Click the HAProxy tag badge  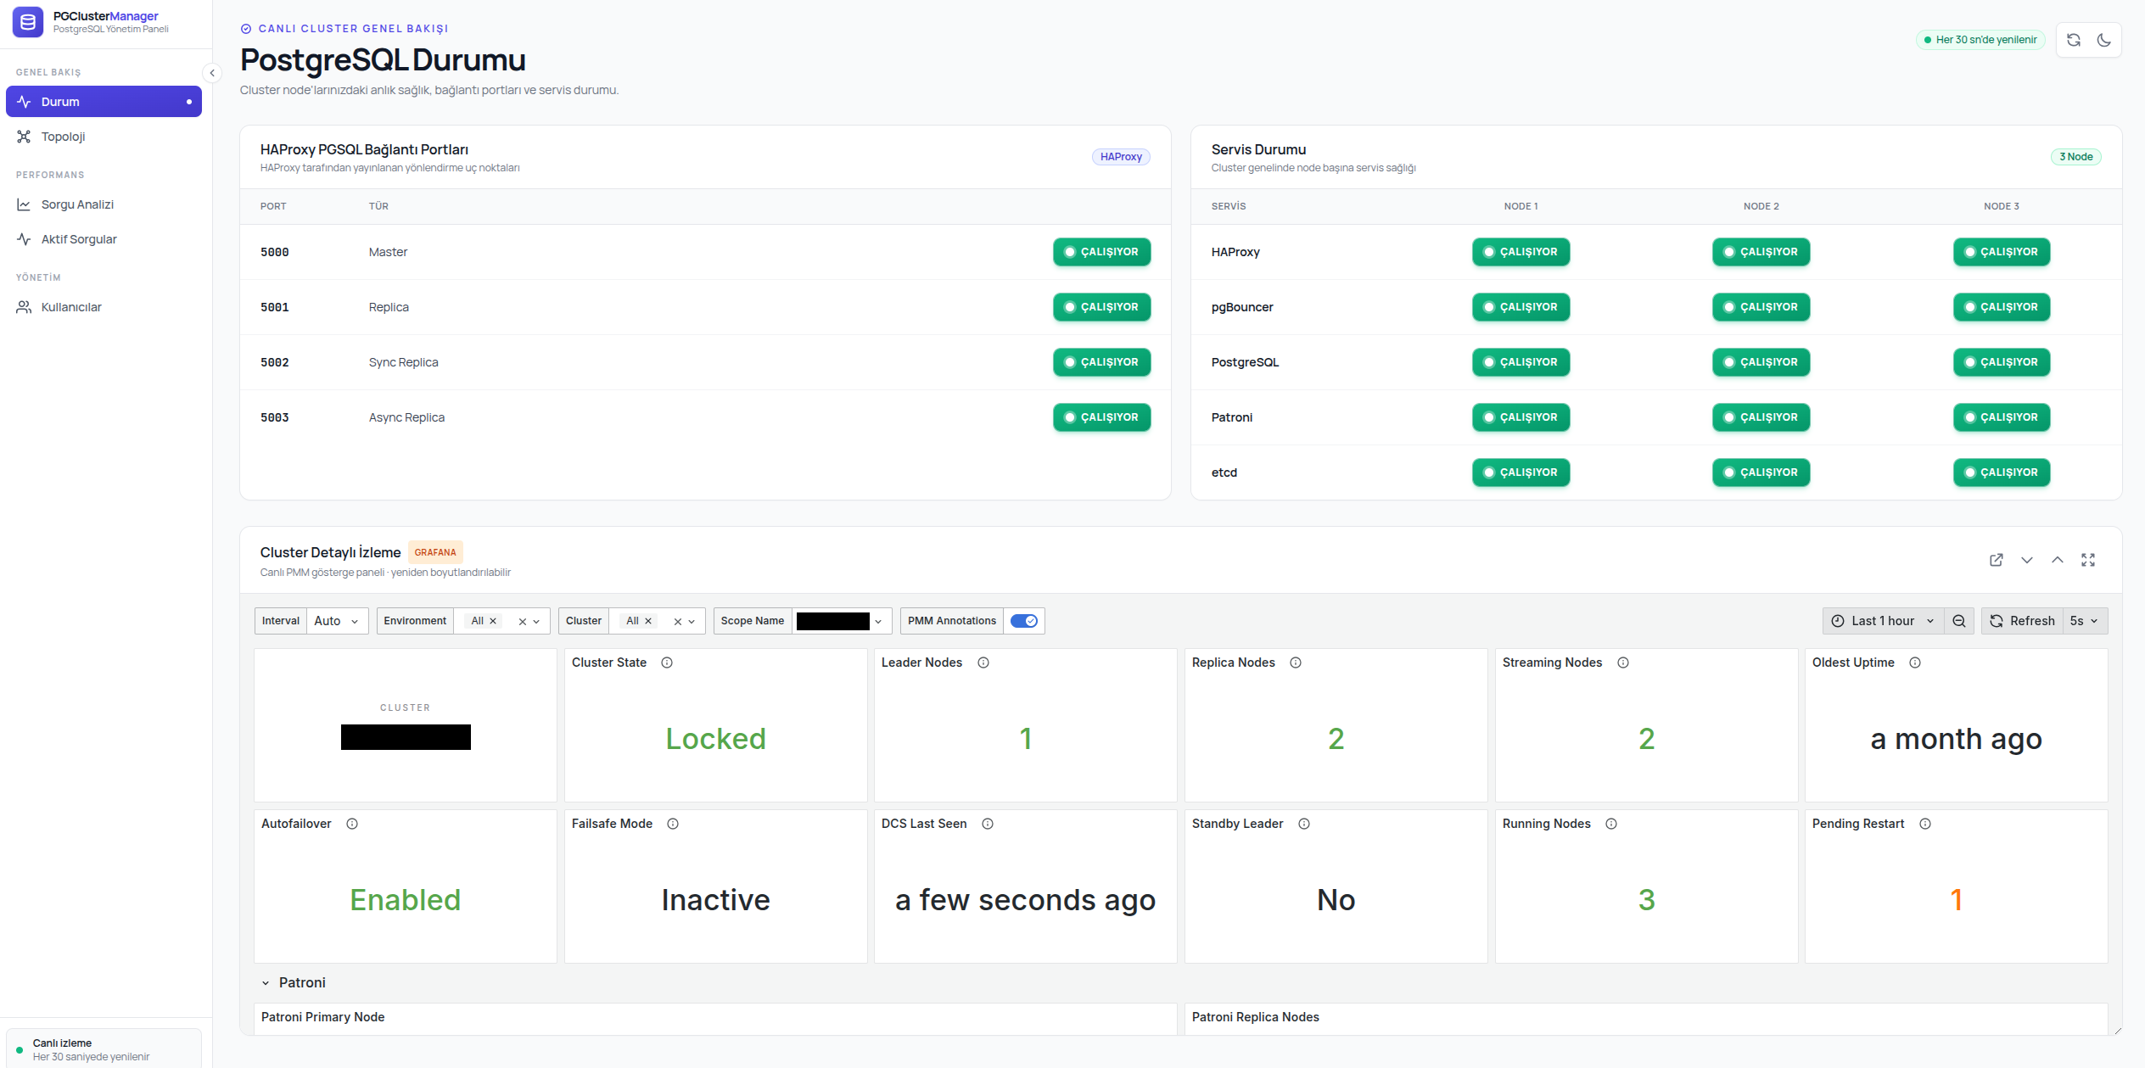coord(1121,157)
